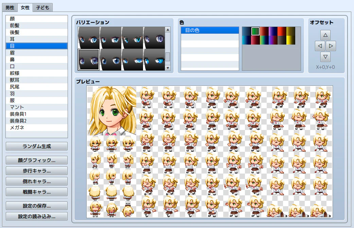Pick the green-to-blue gradient swatch in the bottom row
The width and height of the screenshot is (354, 228).
[264, 40]
